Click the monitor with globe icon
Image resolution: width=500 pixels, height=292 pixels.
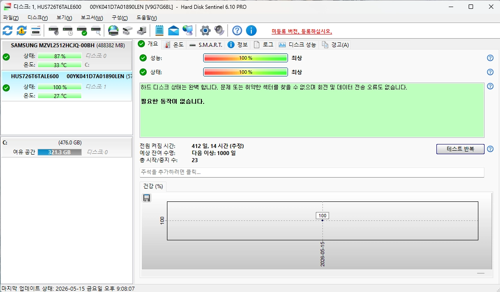click(187, 30)
